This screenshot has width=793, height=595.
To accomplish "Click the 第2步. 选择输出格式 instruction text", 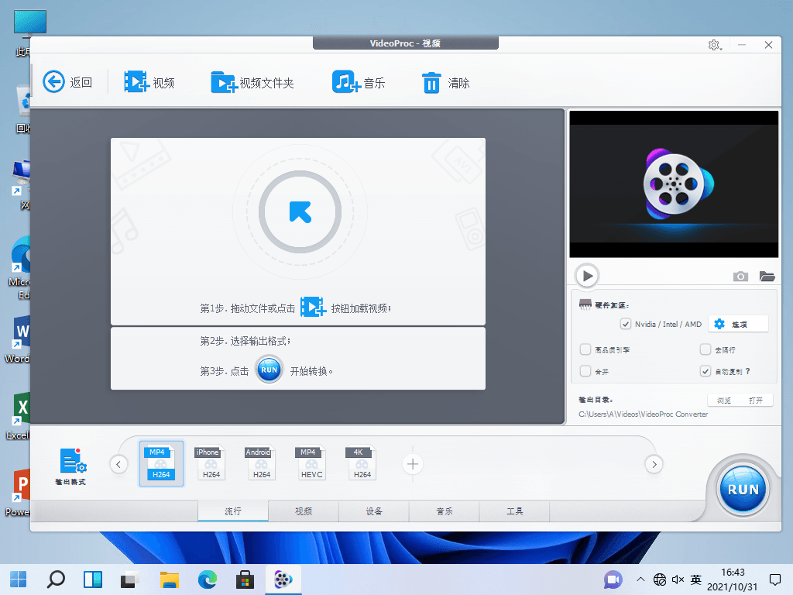I will click(245, 341).
